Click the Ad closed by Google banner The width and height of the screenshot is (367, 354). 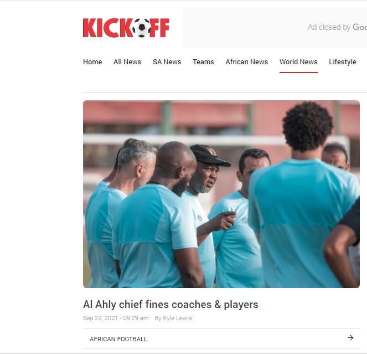pos(275,27)
